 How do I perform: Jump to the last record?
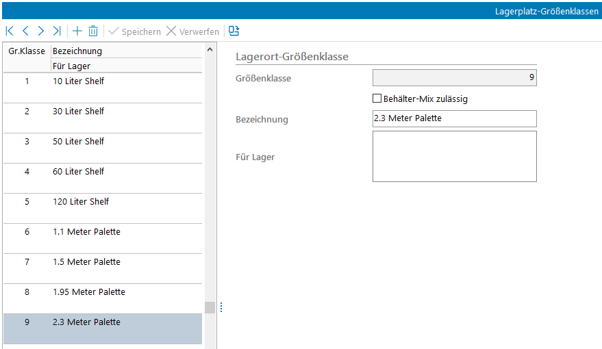pyautogui.click(x=58, y=31)
